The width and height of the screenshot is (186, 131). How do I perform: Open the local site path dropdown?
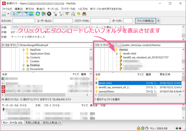(91, 45)
